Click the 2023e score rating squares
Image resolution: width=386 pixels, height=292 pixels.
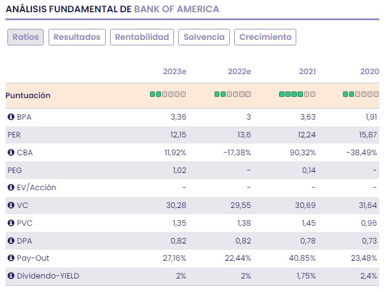[x=168, y=94]
